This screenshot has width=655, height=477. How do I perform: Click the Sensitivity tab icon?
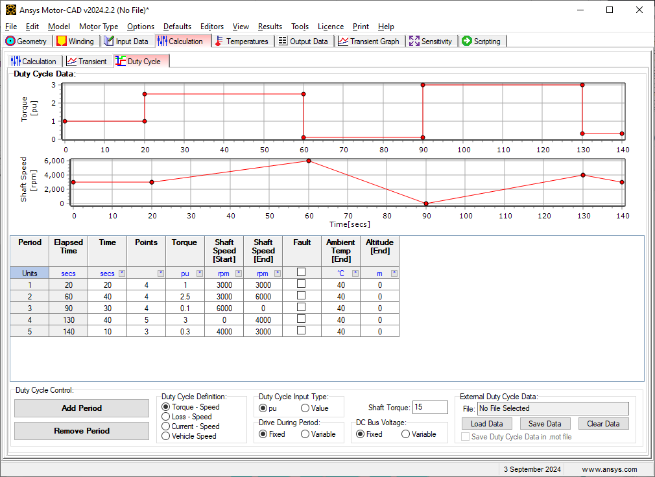point(414,41)
